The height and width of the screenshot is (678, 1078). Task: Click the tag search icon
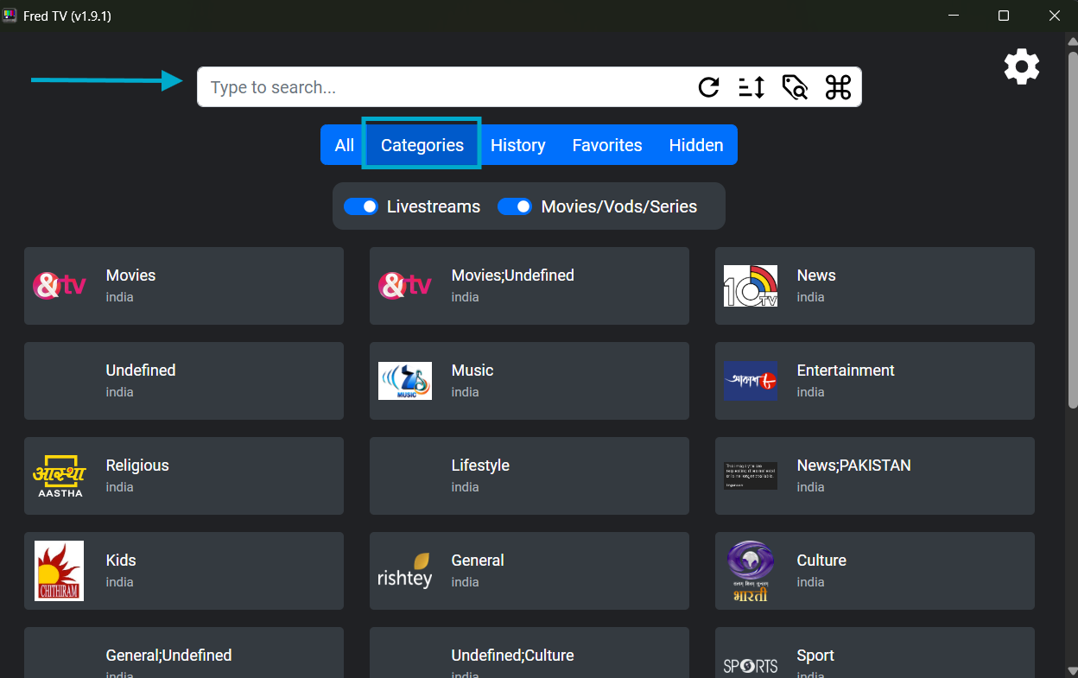pos(795,87)
